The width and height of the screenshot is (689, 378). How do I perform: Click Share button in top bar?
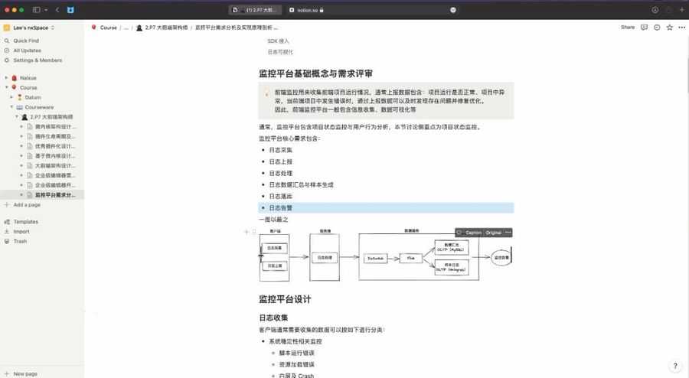[x=628, y=28]
